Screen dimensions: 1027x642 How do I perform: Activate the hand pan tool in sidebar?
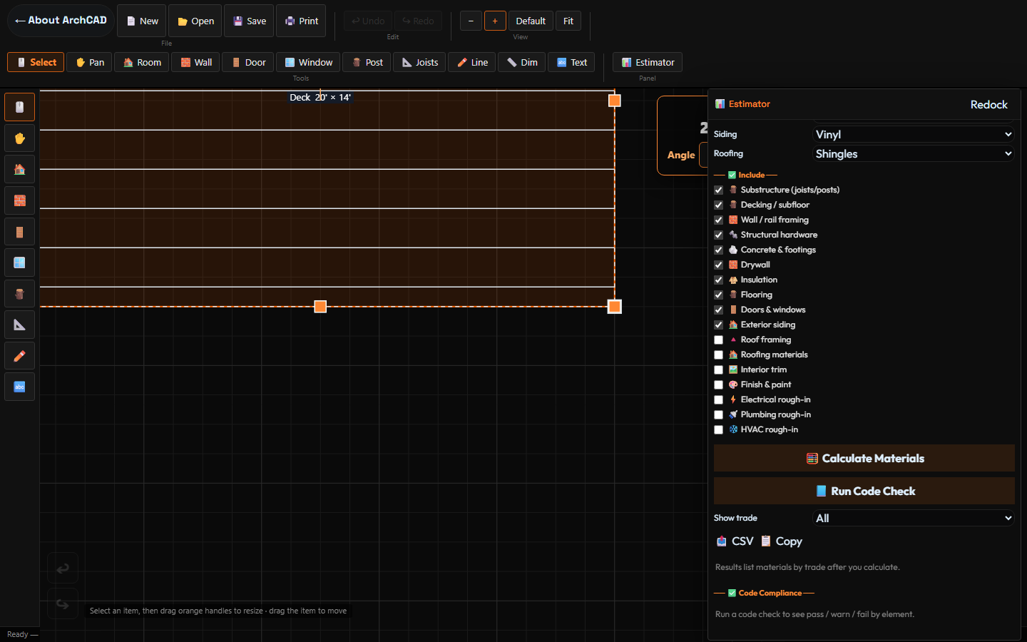pyautogui.click(x=19, y=138)
